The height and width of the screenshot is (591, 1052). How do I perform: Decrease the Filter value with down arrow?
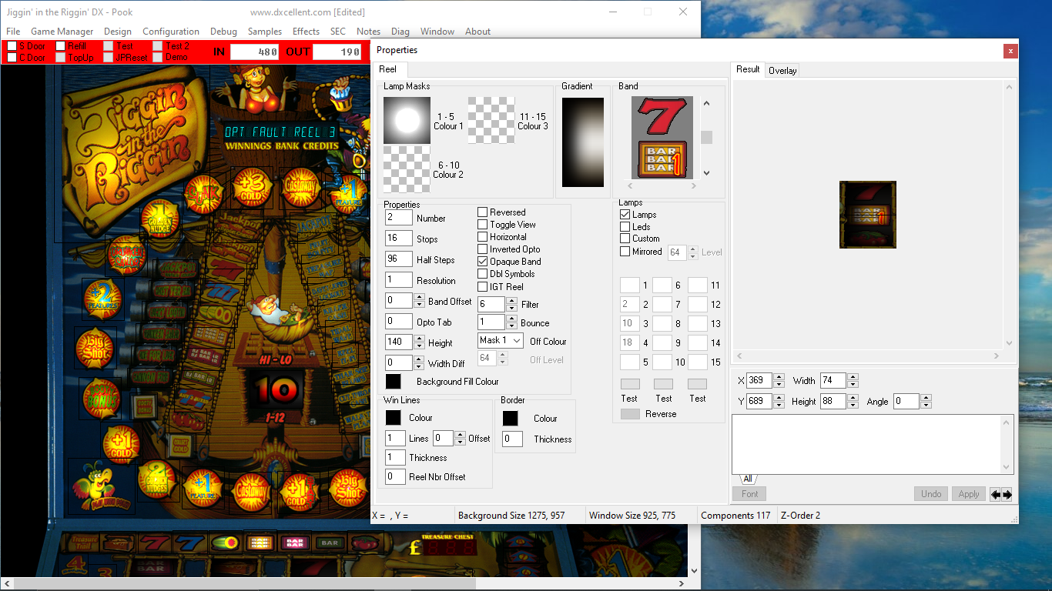511,308
